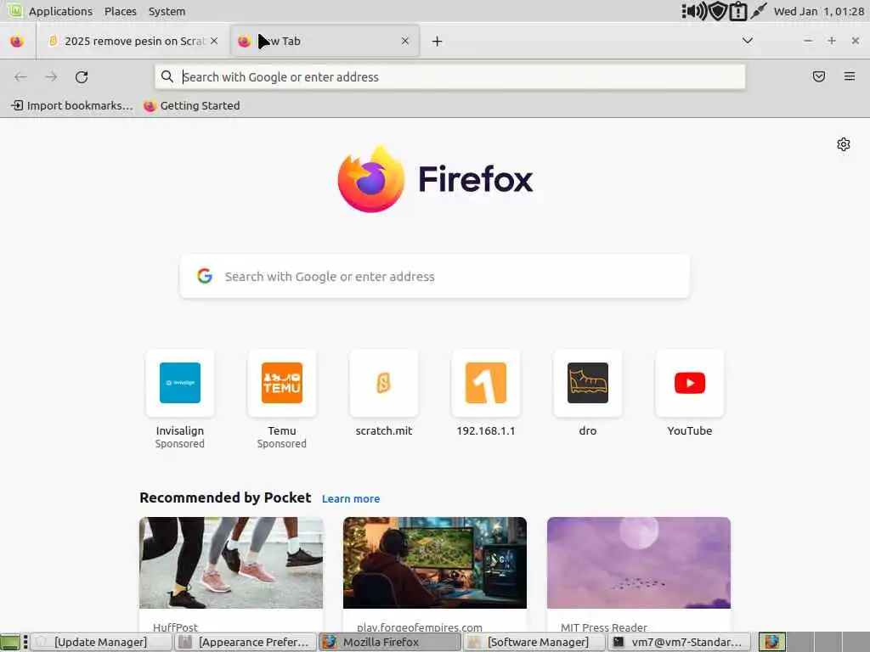
Task: Click the clock showing Wed Jan 1
Action: [x=819, y=11]
